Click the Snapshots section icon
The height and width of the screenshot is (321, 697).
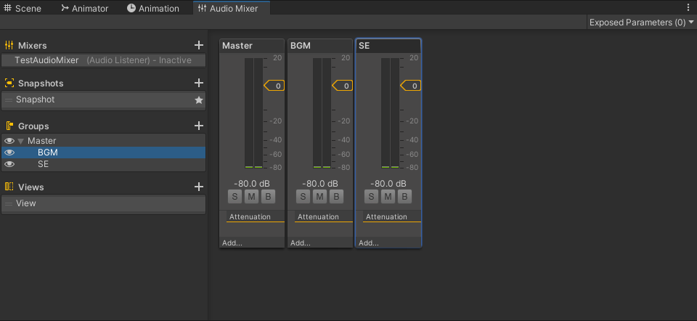[x=9, y=83]
